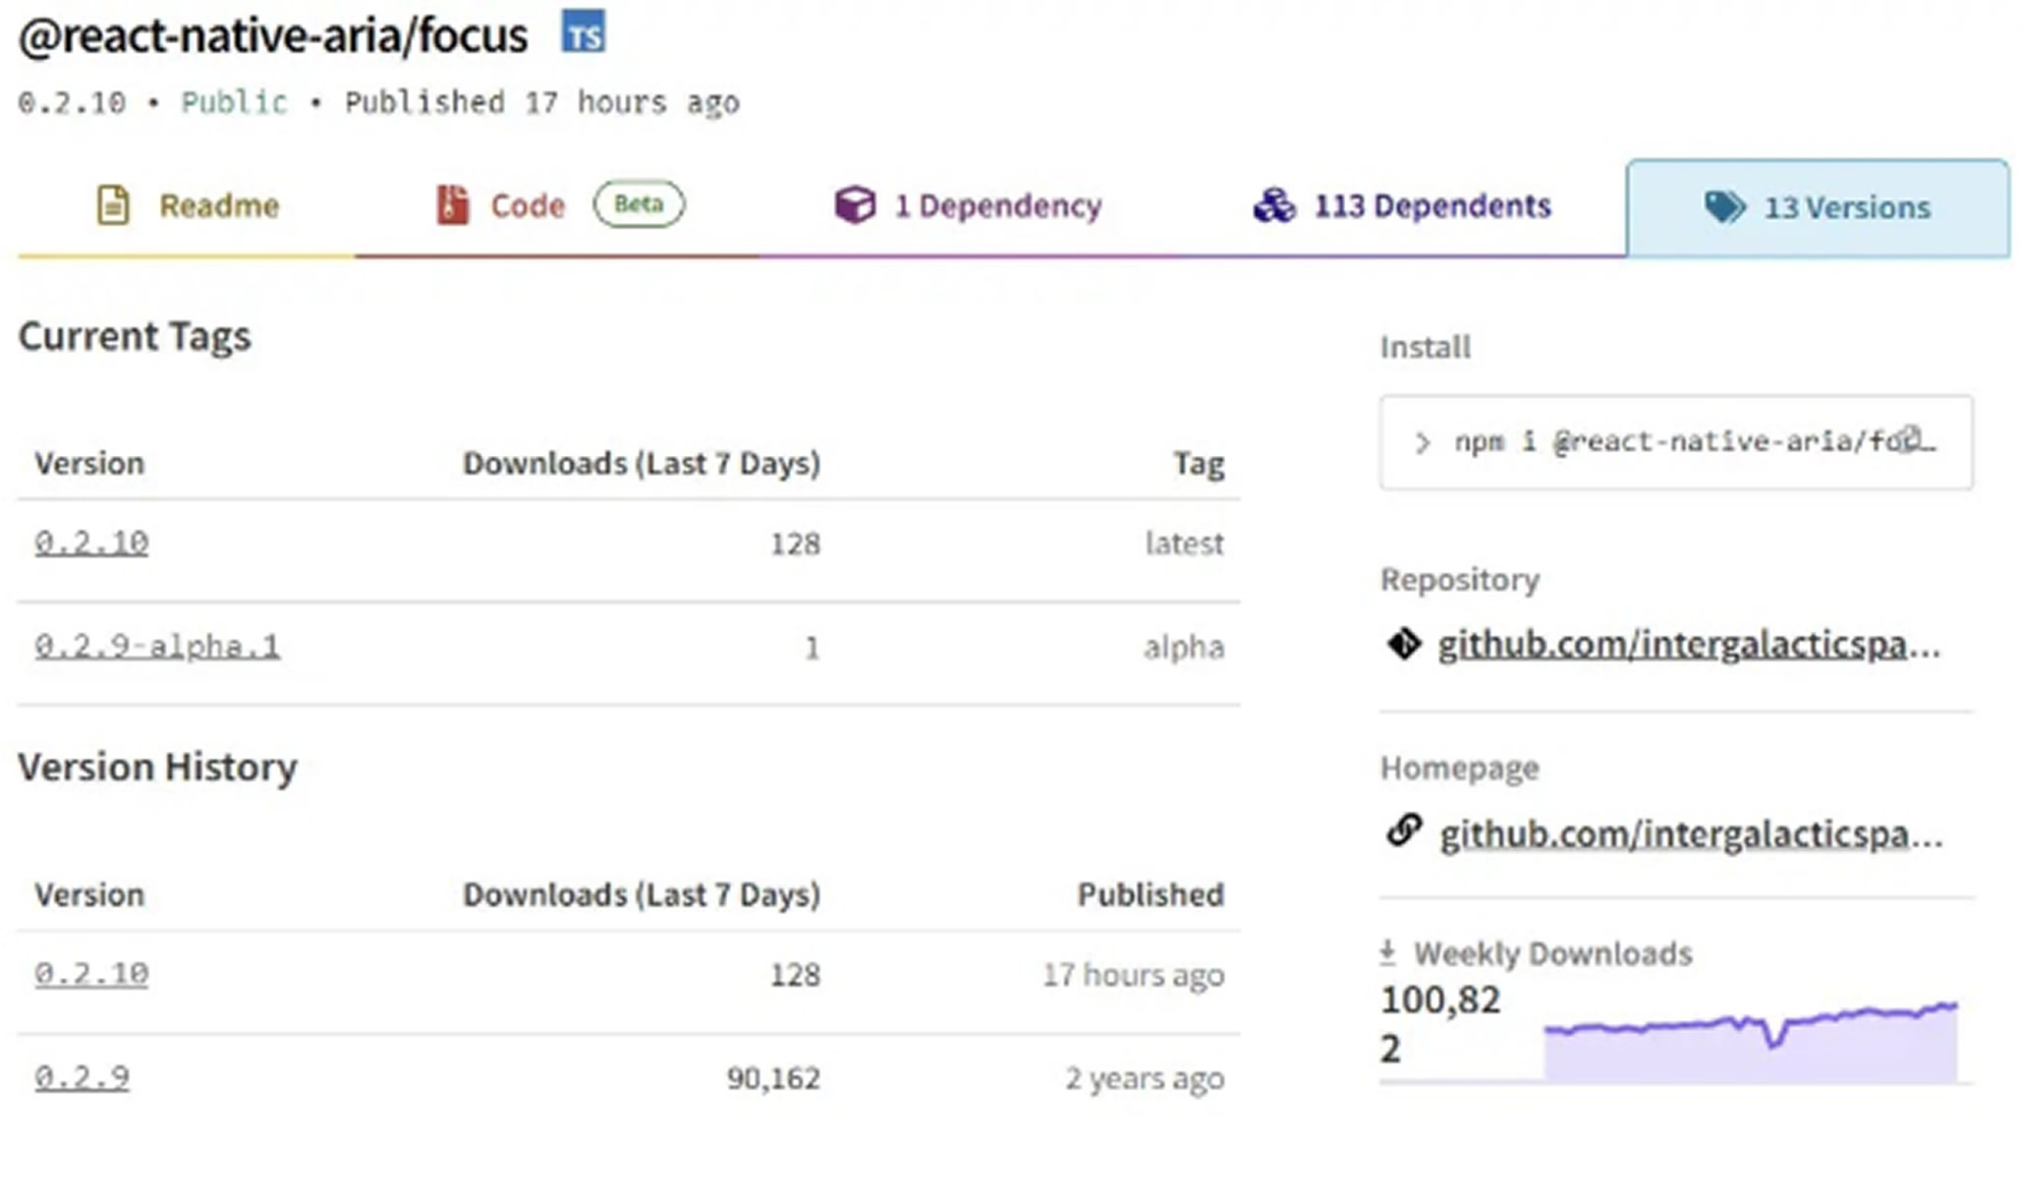
Task: Click the Weekly Downloads arrow icon
Action: [1387, 951]
